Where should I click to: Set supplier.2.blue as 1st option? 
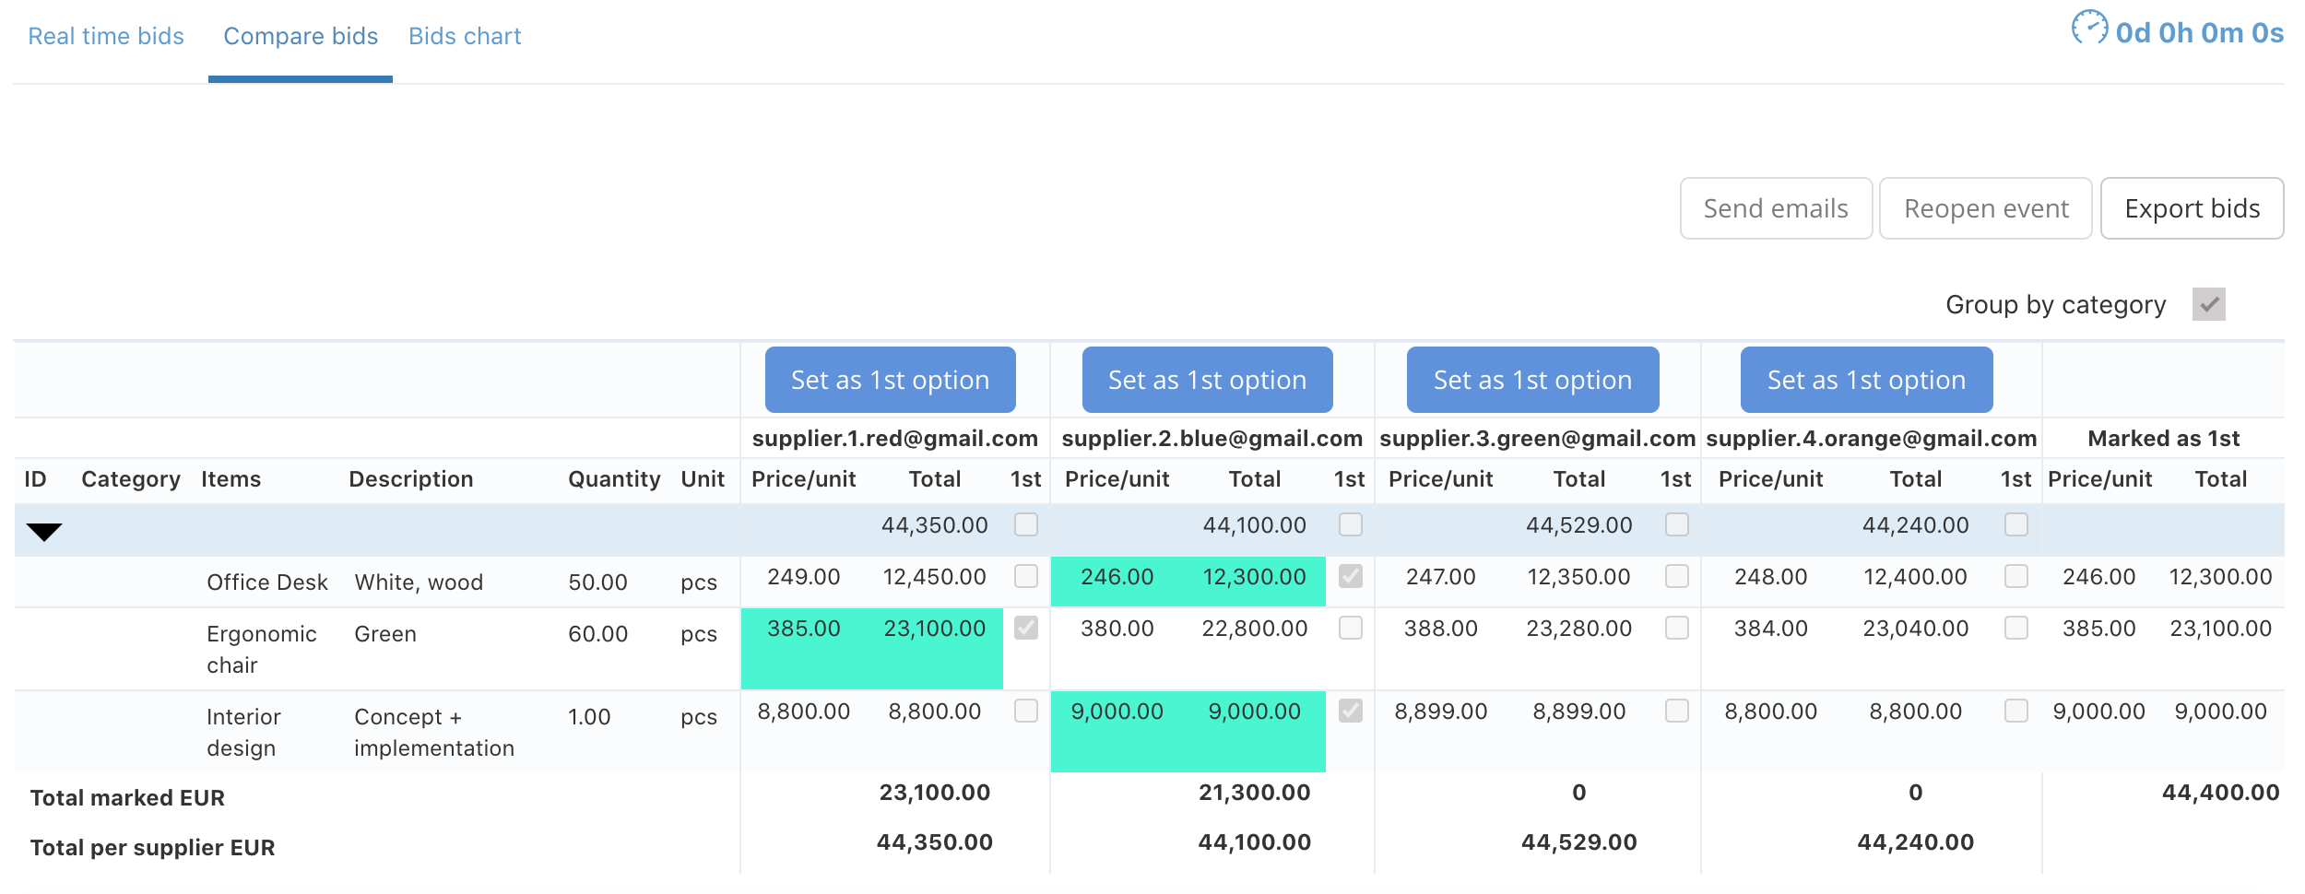click(x=1207, y=380)
